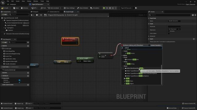Click the add icon on VARIABLES section
197x110 pixels.
28,76
